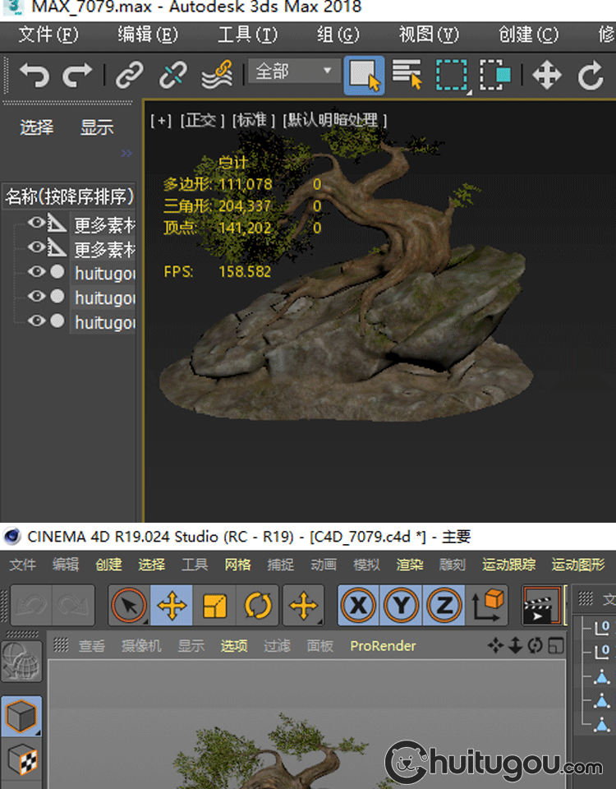This screenshot has height=789, width=616.
Task: Toggle Z axis lock in Cinema 4D
Action: tap(444, 605)
